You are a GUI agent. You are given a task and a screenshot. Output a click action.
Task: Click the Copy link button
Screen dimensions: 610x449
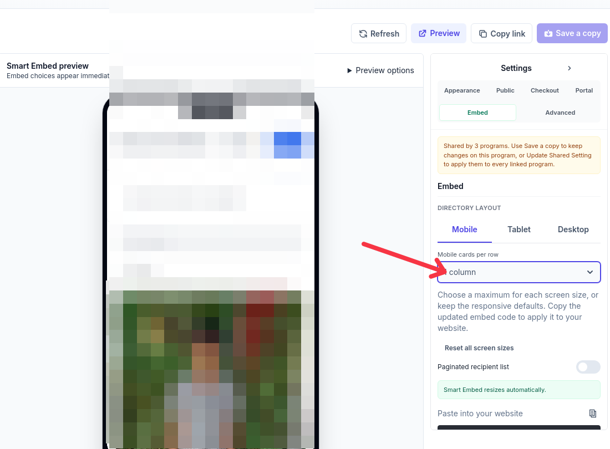coord(501,33)
